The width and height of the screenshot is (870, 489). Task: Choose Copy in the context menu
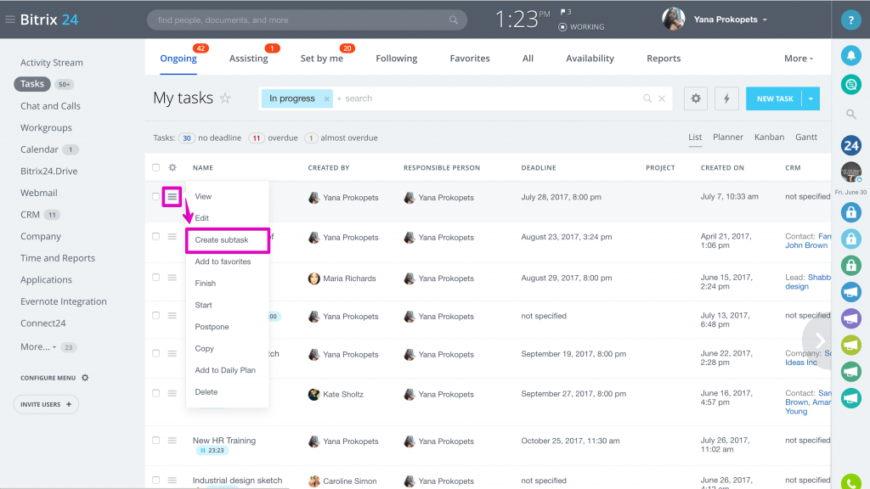pos(204,349)
